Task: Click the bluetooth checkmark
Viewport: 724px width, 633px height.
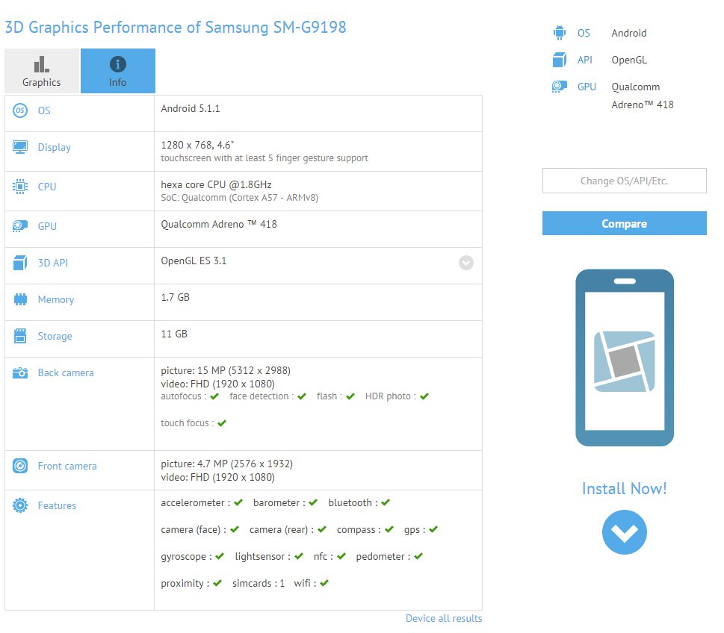Action: pyautogui.click(x=386, y=502)
